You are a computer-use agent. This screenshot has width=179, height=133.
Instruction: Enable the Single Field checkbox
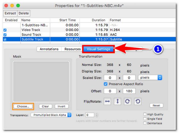coord(145,119)
